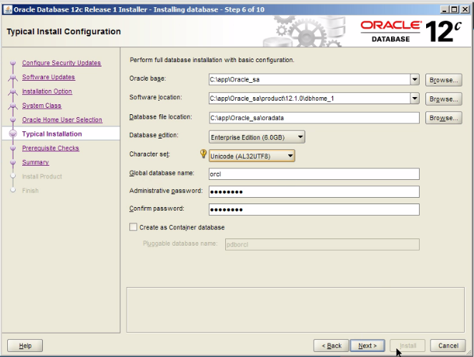Click the Global database name field

click(x=314, y=174)
